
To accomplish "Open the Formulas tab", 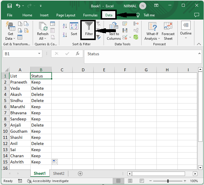I will (x=90, y=15).
